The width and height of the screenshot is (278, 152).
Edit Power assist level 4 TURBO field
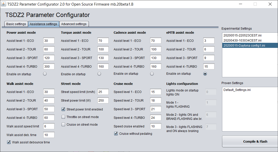pyautogui.click(x=49, y=67)
